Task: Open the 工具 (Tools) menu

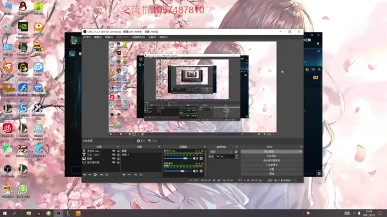Action: (152, 37)
